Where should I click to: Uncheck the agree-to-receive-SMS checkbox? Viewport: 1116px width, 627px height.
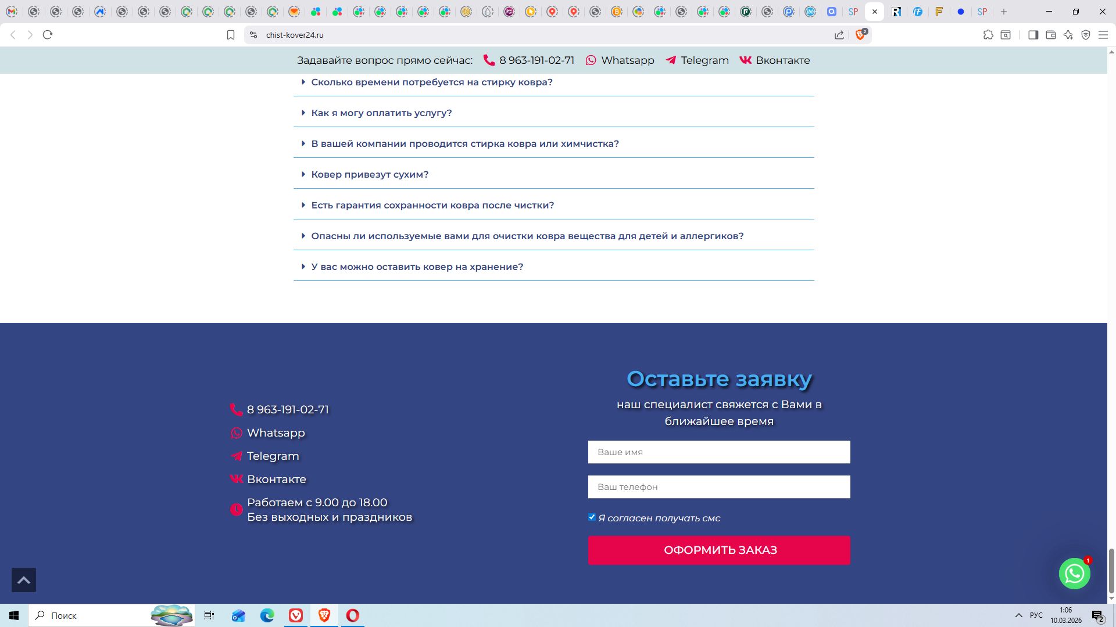pyautogui.click(x=592, y=517)
